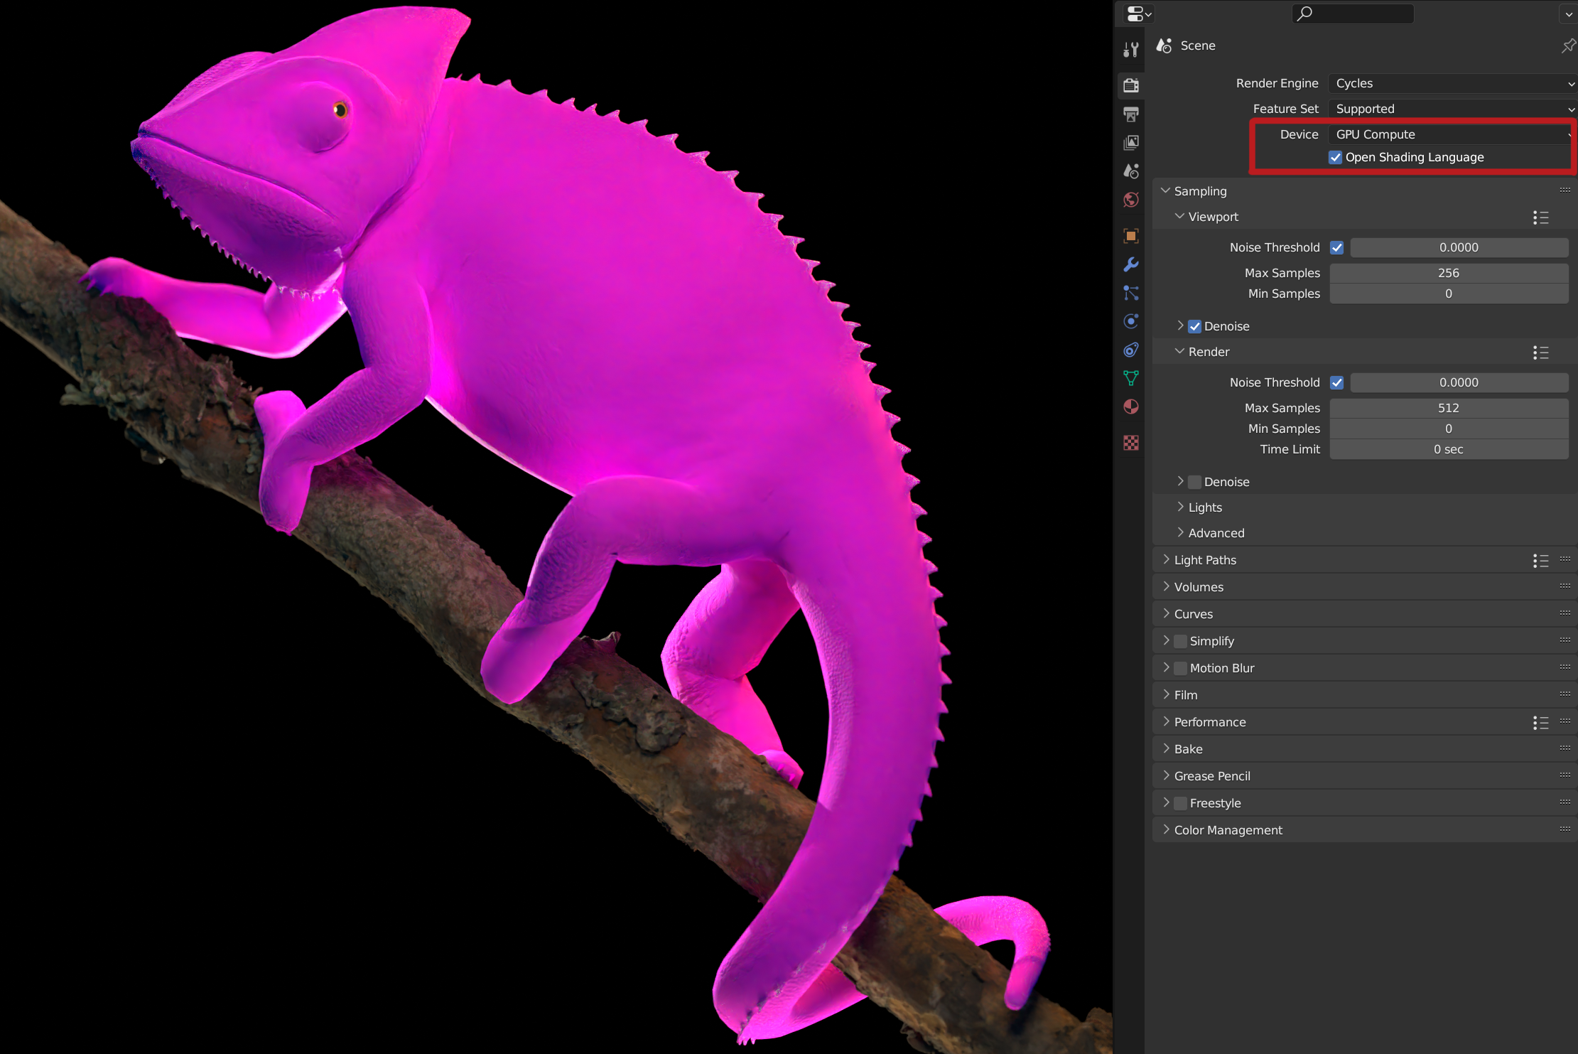Open Material properties tab
This screenshot has width=1578, height=1054.
[1131, 407]
